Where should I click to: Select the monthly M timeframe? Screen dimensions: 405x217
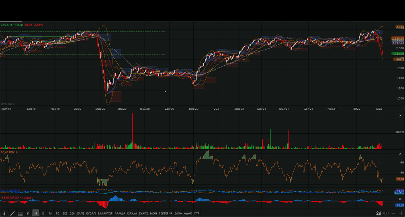click(50, 213)
